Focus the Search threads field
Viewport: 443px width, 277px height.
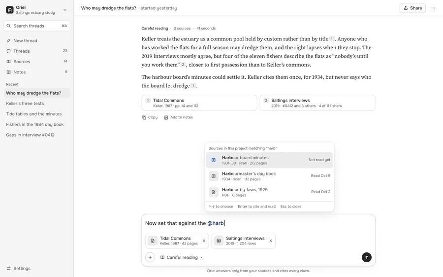(x=37, y=26)
